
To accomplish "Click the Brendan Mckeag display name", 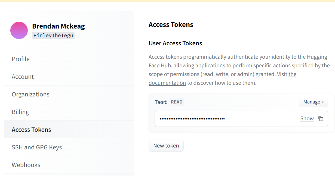I will (59, 26).
